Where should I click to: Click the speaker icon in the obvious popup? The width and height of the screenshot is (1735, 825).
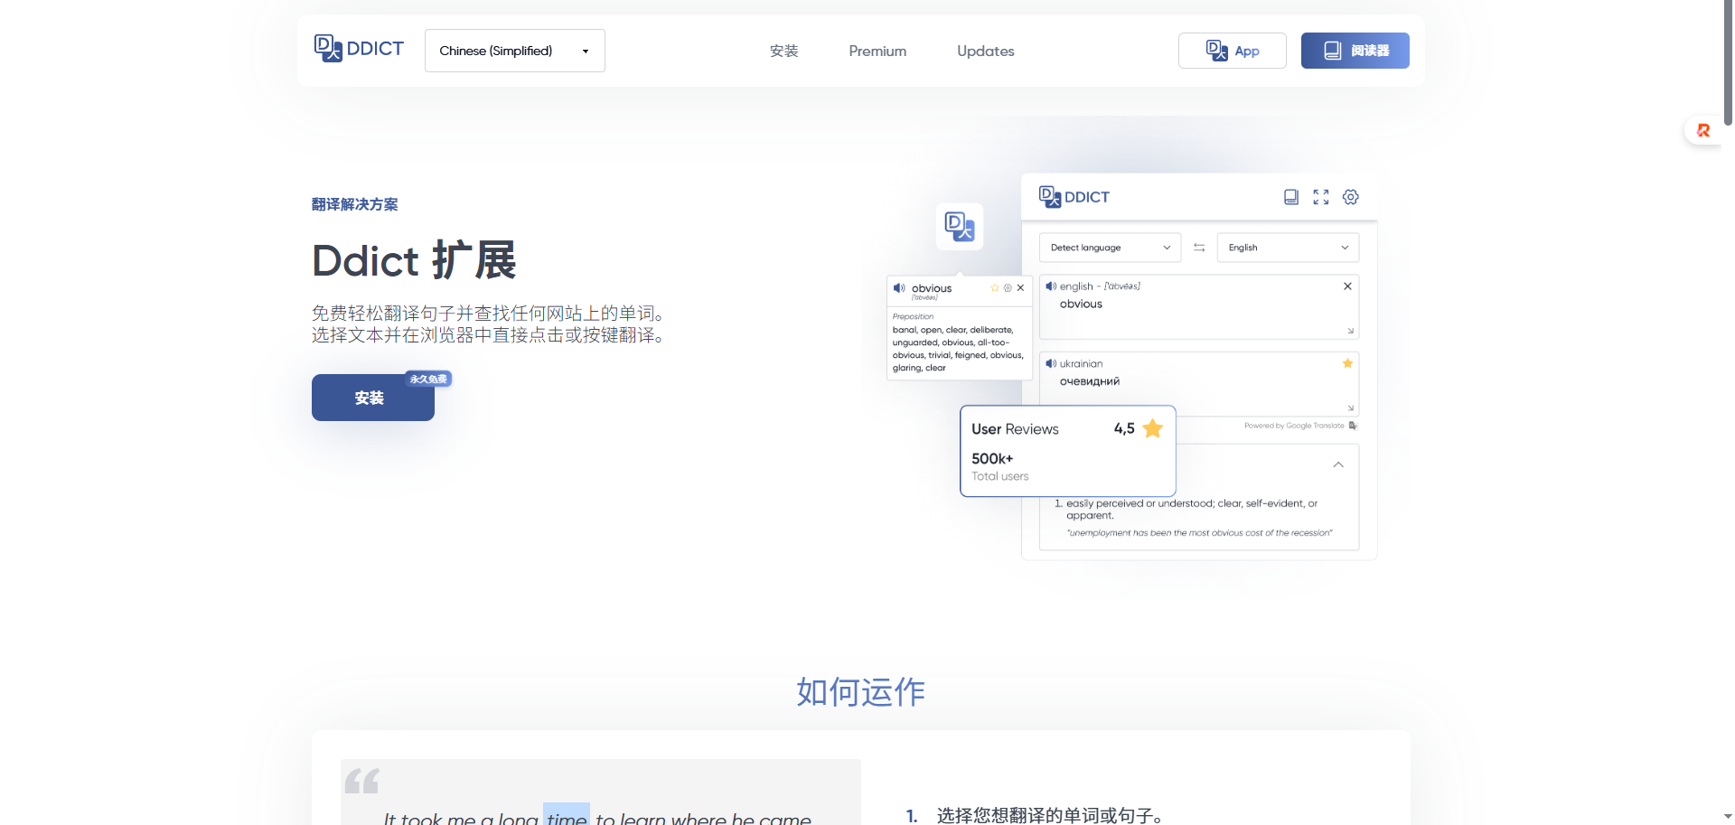click(899, 288)
